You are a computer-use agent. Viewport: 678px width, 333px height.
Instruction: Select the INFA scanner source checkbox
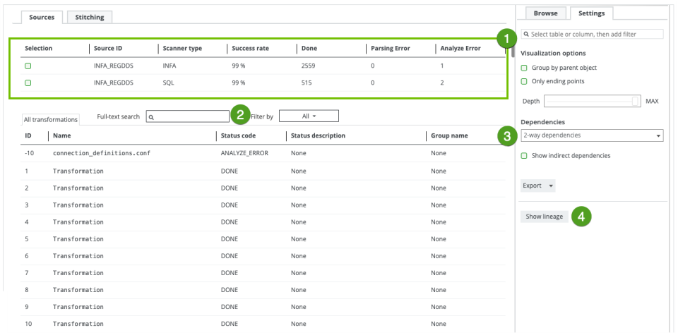tap(28, 66)
